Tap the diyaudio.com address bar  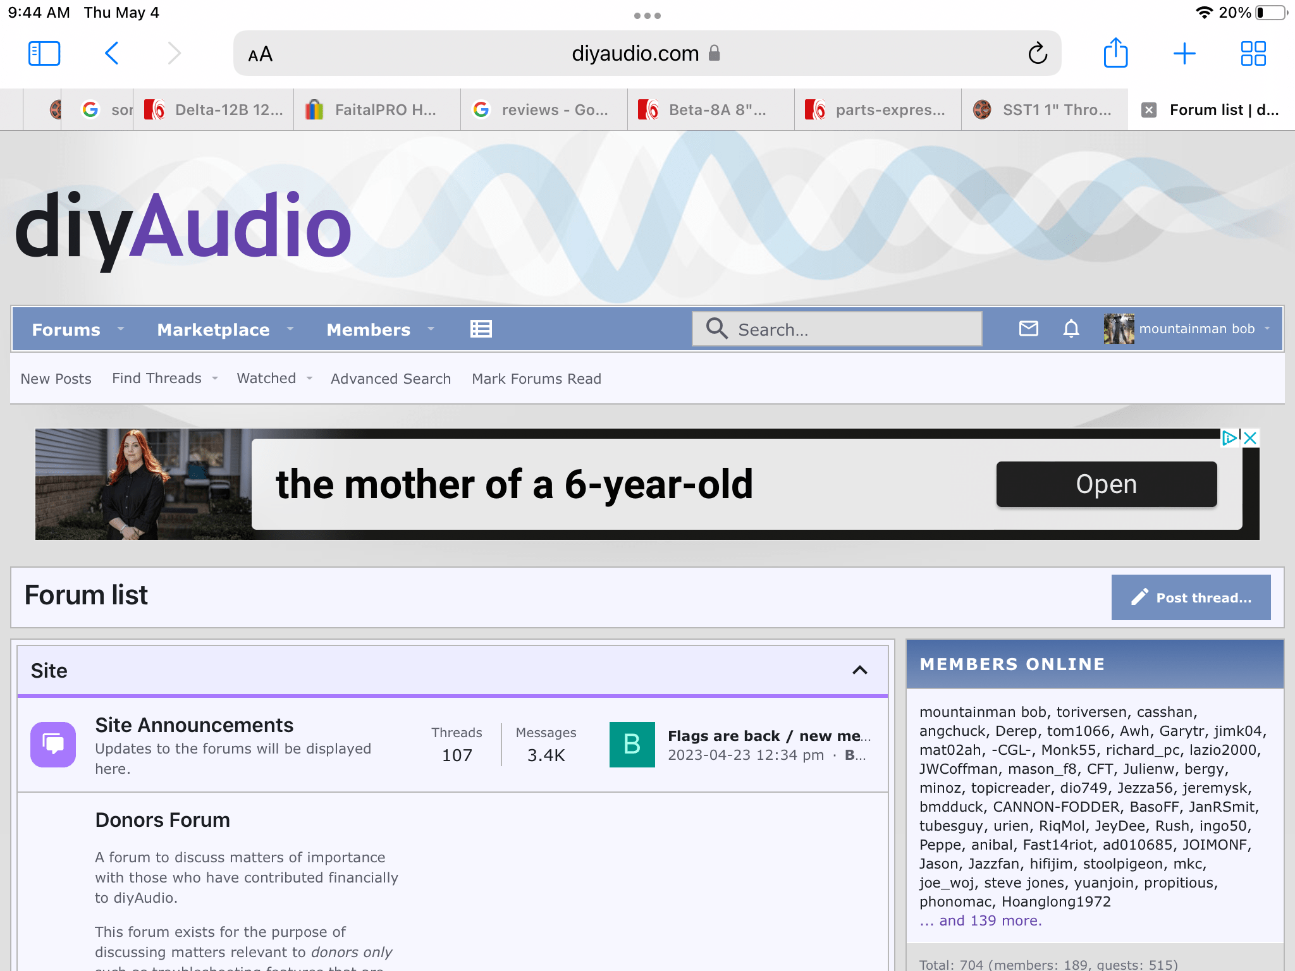647,53
